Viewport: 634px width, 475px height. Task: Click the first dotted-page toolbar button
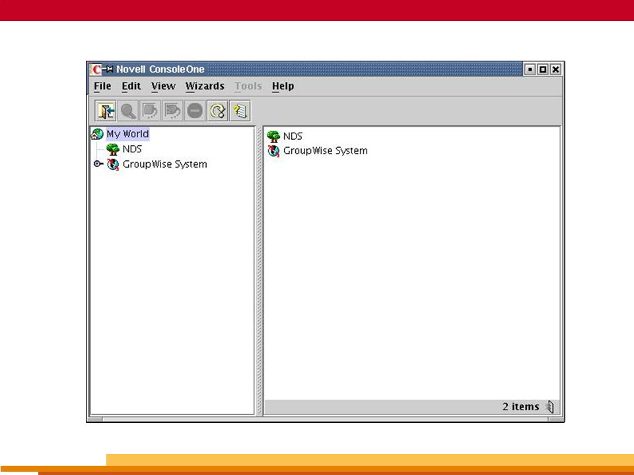coord(151,111)
